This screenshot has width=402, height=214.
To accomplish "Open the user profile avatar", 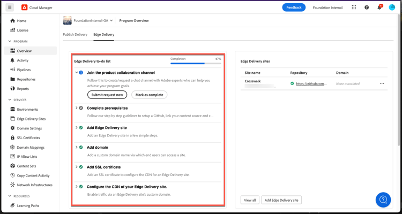I will click(x=392, y=7).
